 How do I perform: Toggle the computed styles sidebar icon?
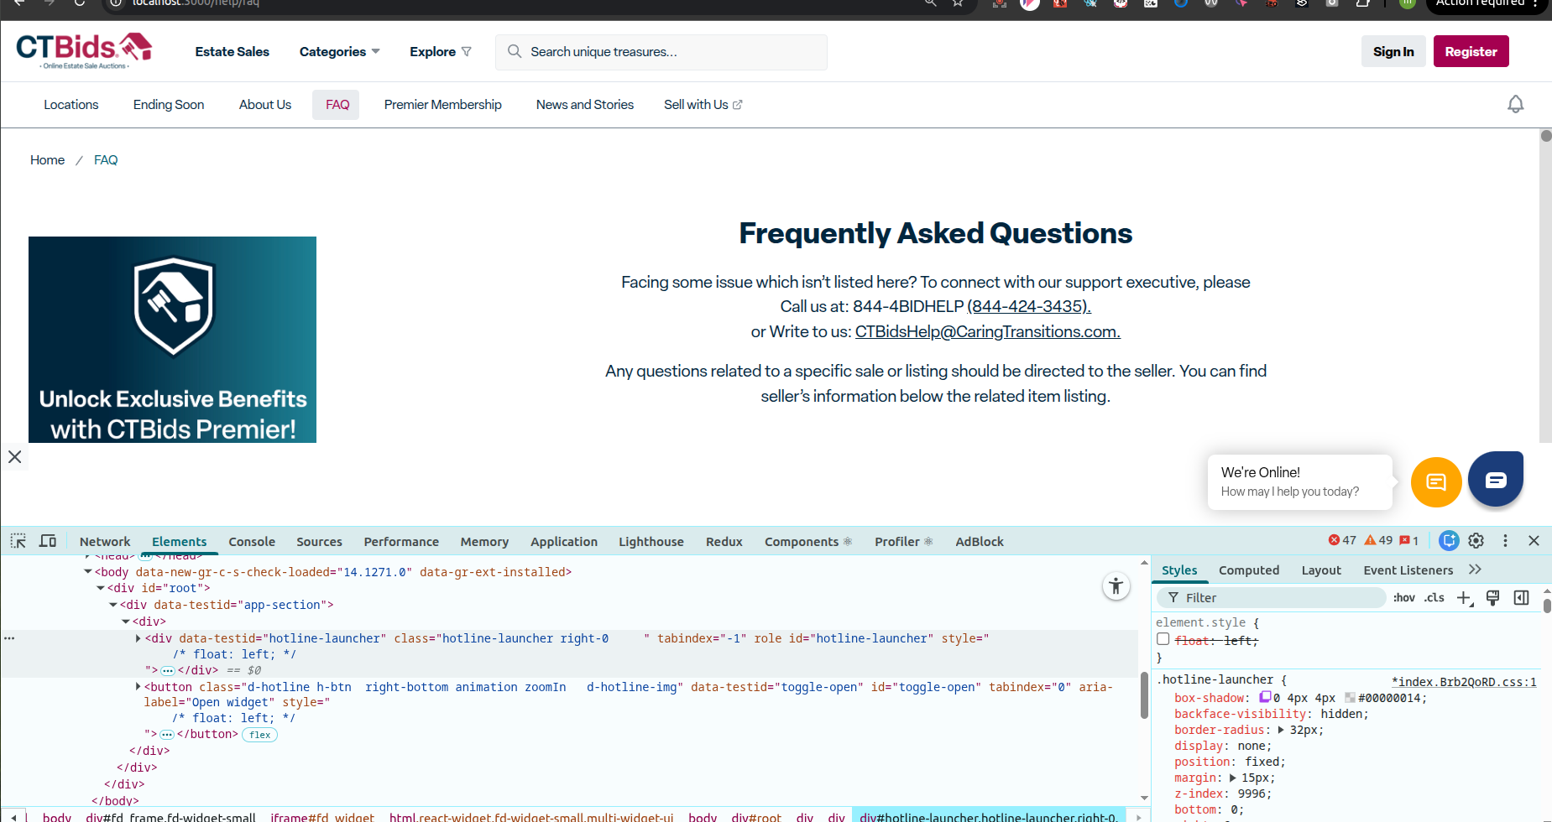click(x=1521, y=598)
